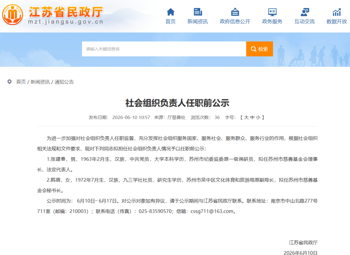
Task: Open the 互动交流 navigation item
Action: [305, 22]
